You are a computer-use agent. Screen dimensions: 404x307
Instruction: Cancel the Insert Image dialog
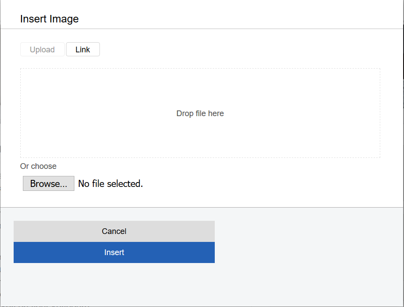[x=114, y=231]
